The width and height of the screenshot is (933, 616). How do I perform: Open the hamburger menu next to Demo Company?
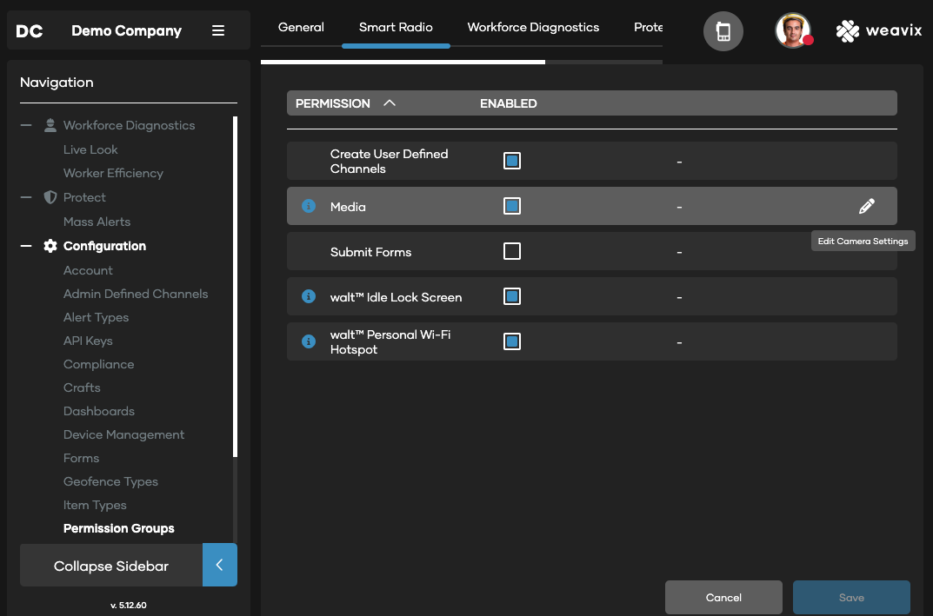click(x=218, y=30)
